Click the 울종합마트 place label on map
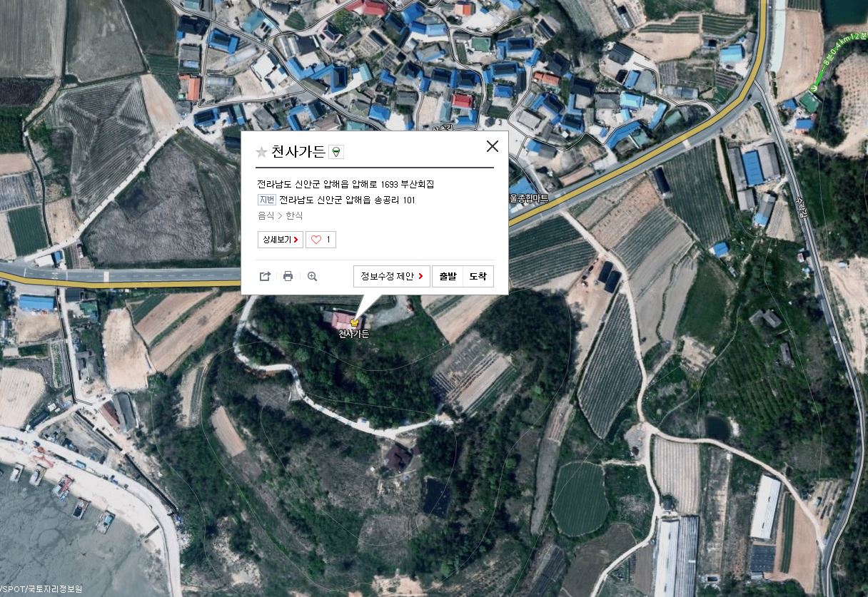The image size is (868, 597). point(528,198)
